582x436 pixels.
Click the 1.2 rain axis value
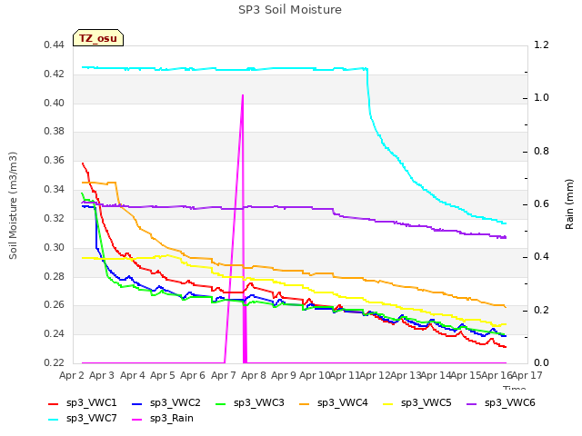(541, 45)
